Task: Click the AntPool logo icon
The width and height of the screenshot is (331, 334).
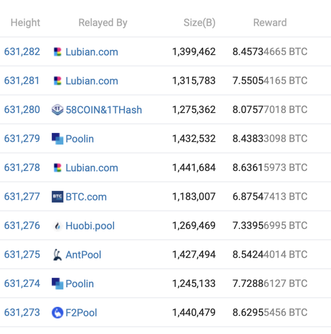Action: [x=58, y=254]
